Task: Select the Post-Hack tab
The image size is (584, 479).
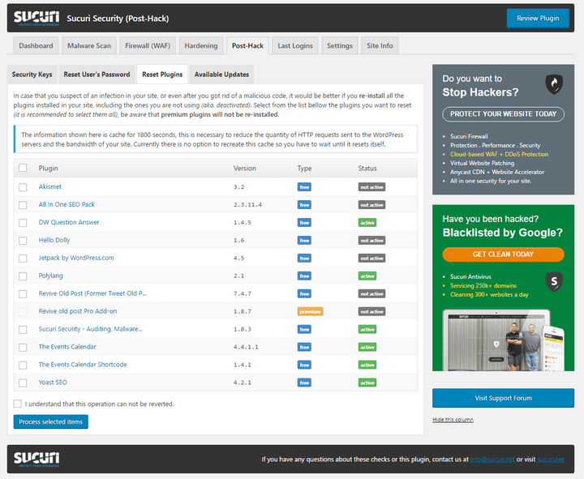Action: tap(247, 45)
